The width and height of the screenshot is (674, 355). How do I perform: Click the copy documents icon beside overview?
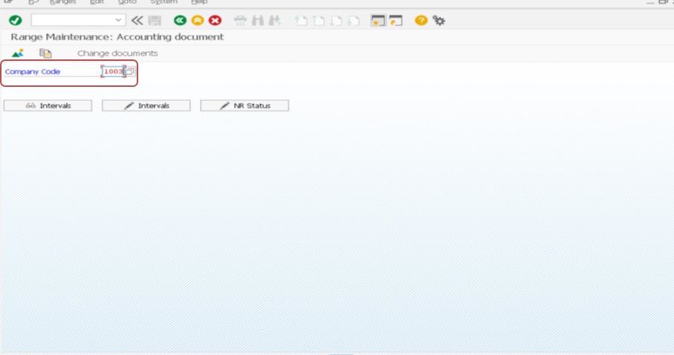(45, 53)
